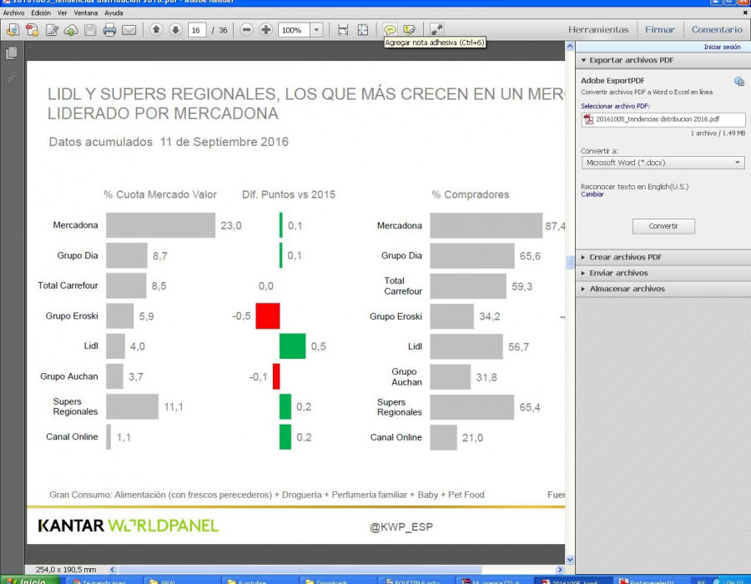Select the PDF file field 20161005_tendencias distribucion 2016.pdf
The image size is (751, 584).
click(x=663, y=119)
